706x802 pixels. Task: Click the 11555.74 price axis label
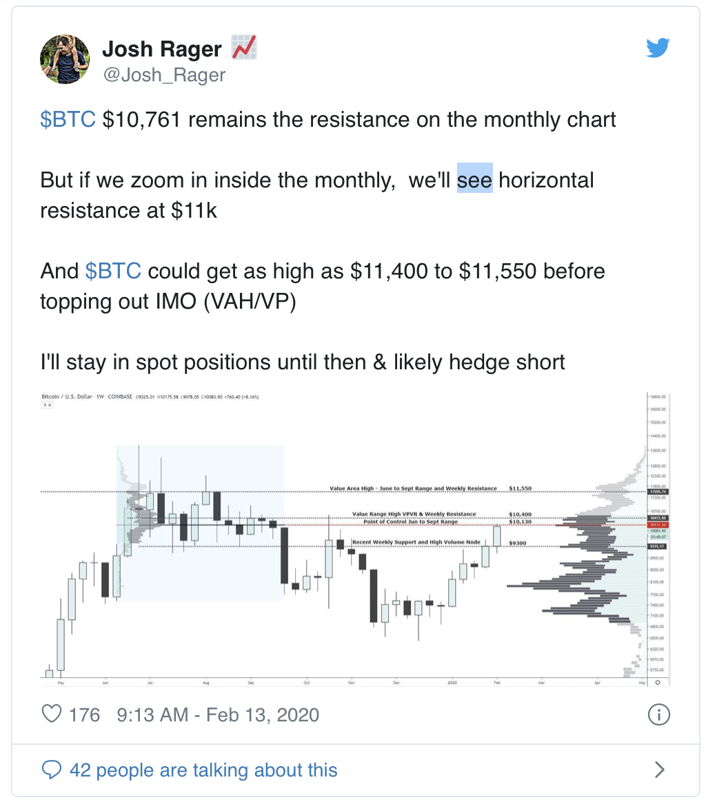(x=658, y=491)
